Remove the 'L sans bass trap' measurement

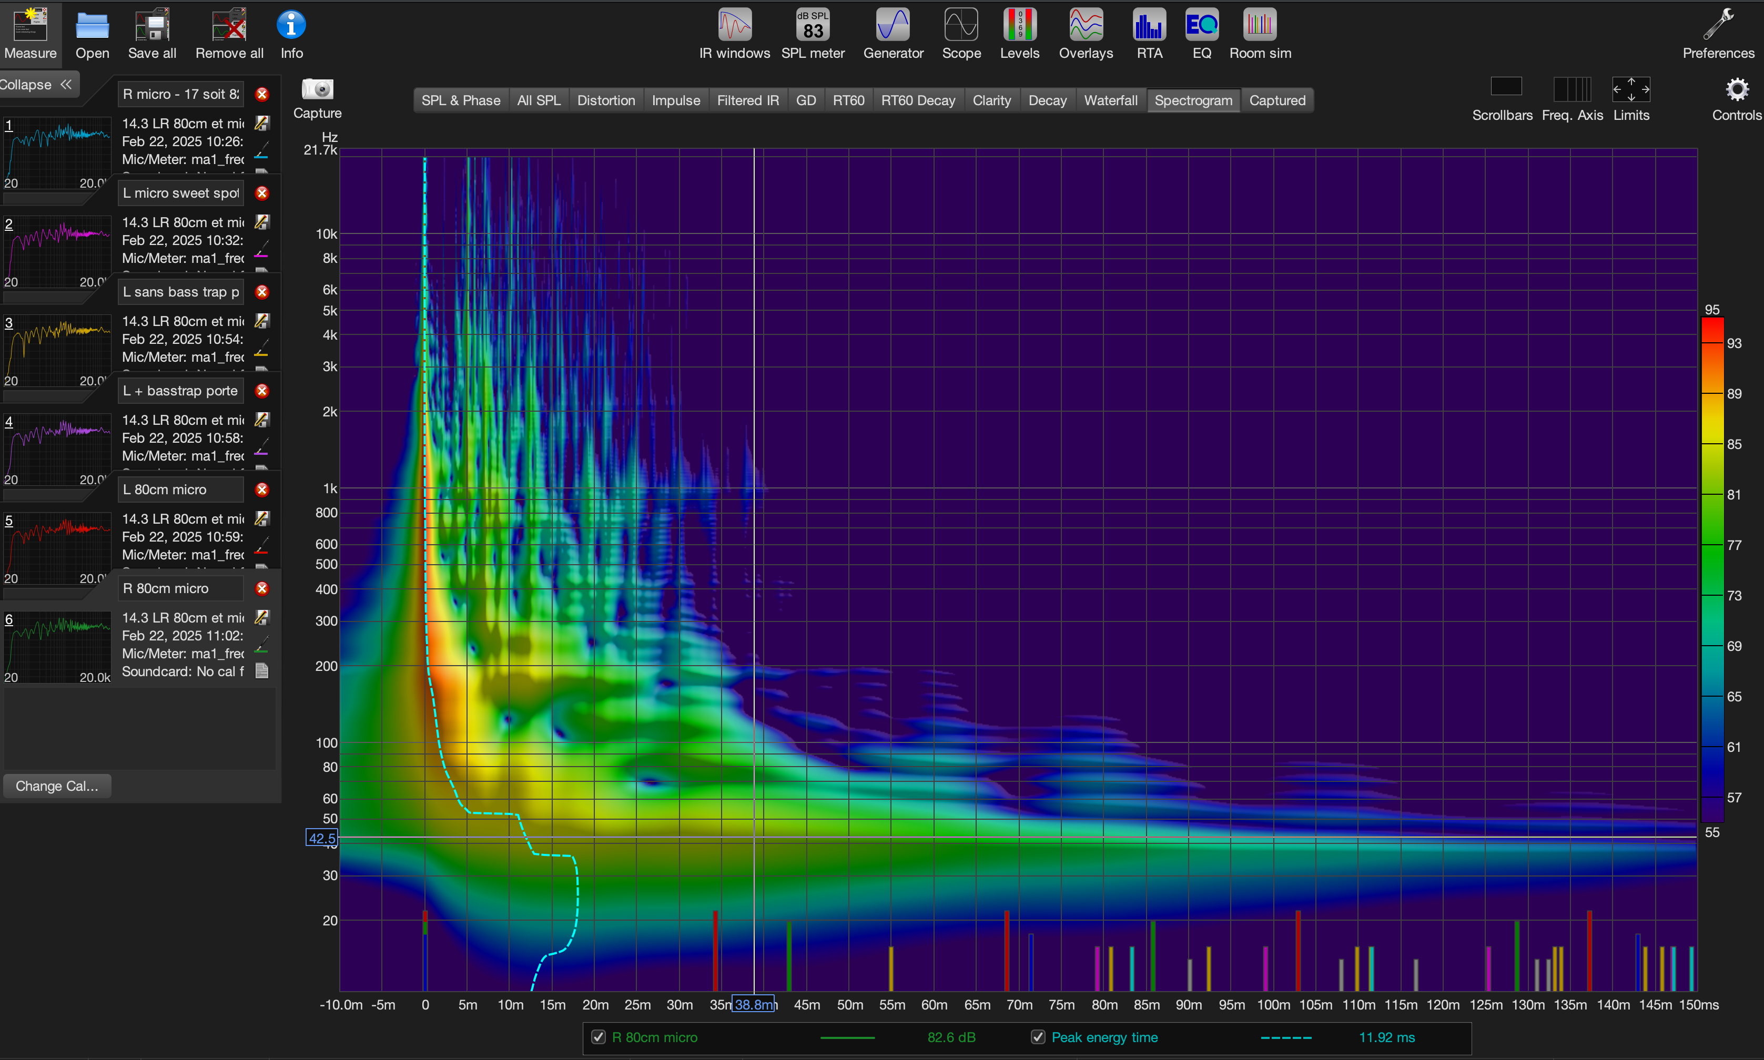(x=262, y=291)
